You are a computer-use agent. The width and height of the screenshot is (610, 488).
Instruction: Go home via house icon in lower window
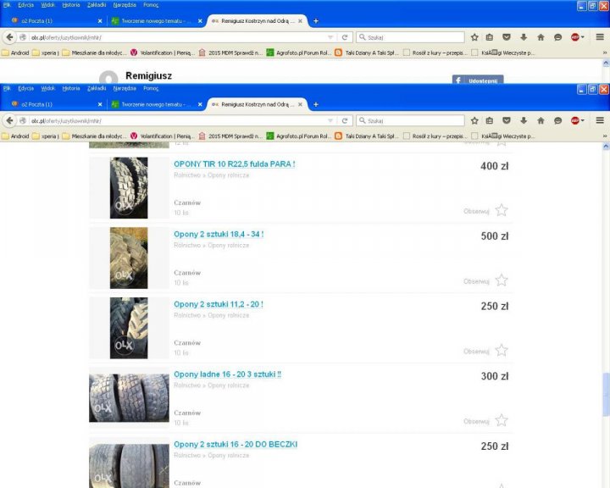[541, 121]
